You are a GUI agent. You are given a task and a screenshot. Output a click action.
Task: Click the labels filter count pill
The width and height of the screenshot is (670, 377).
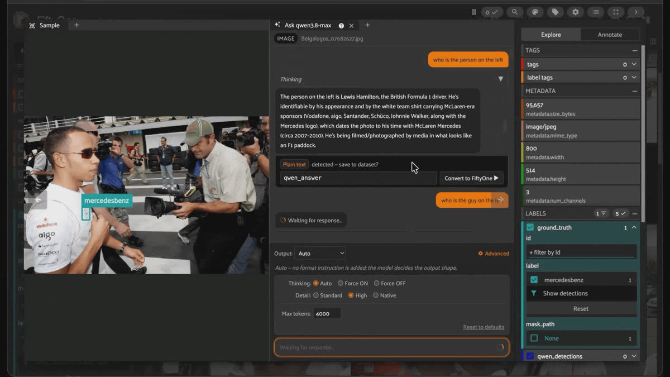601,213
